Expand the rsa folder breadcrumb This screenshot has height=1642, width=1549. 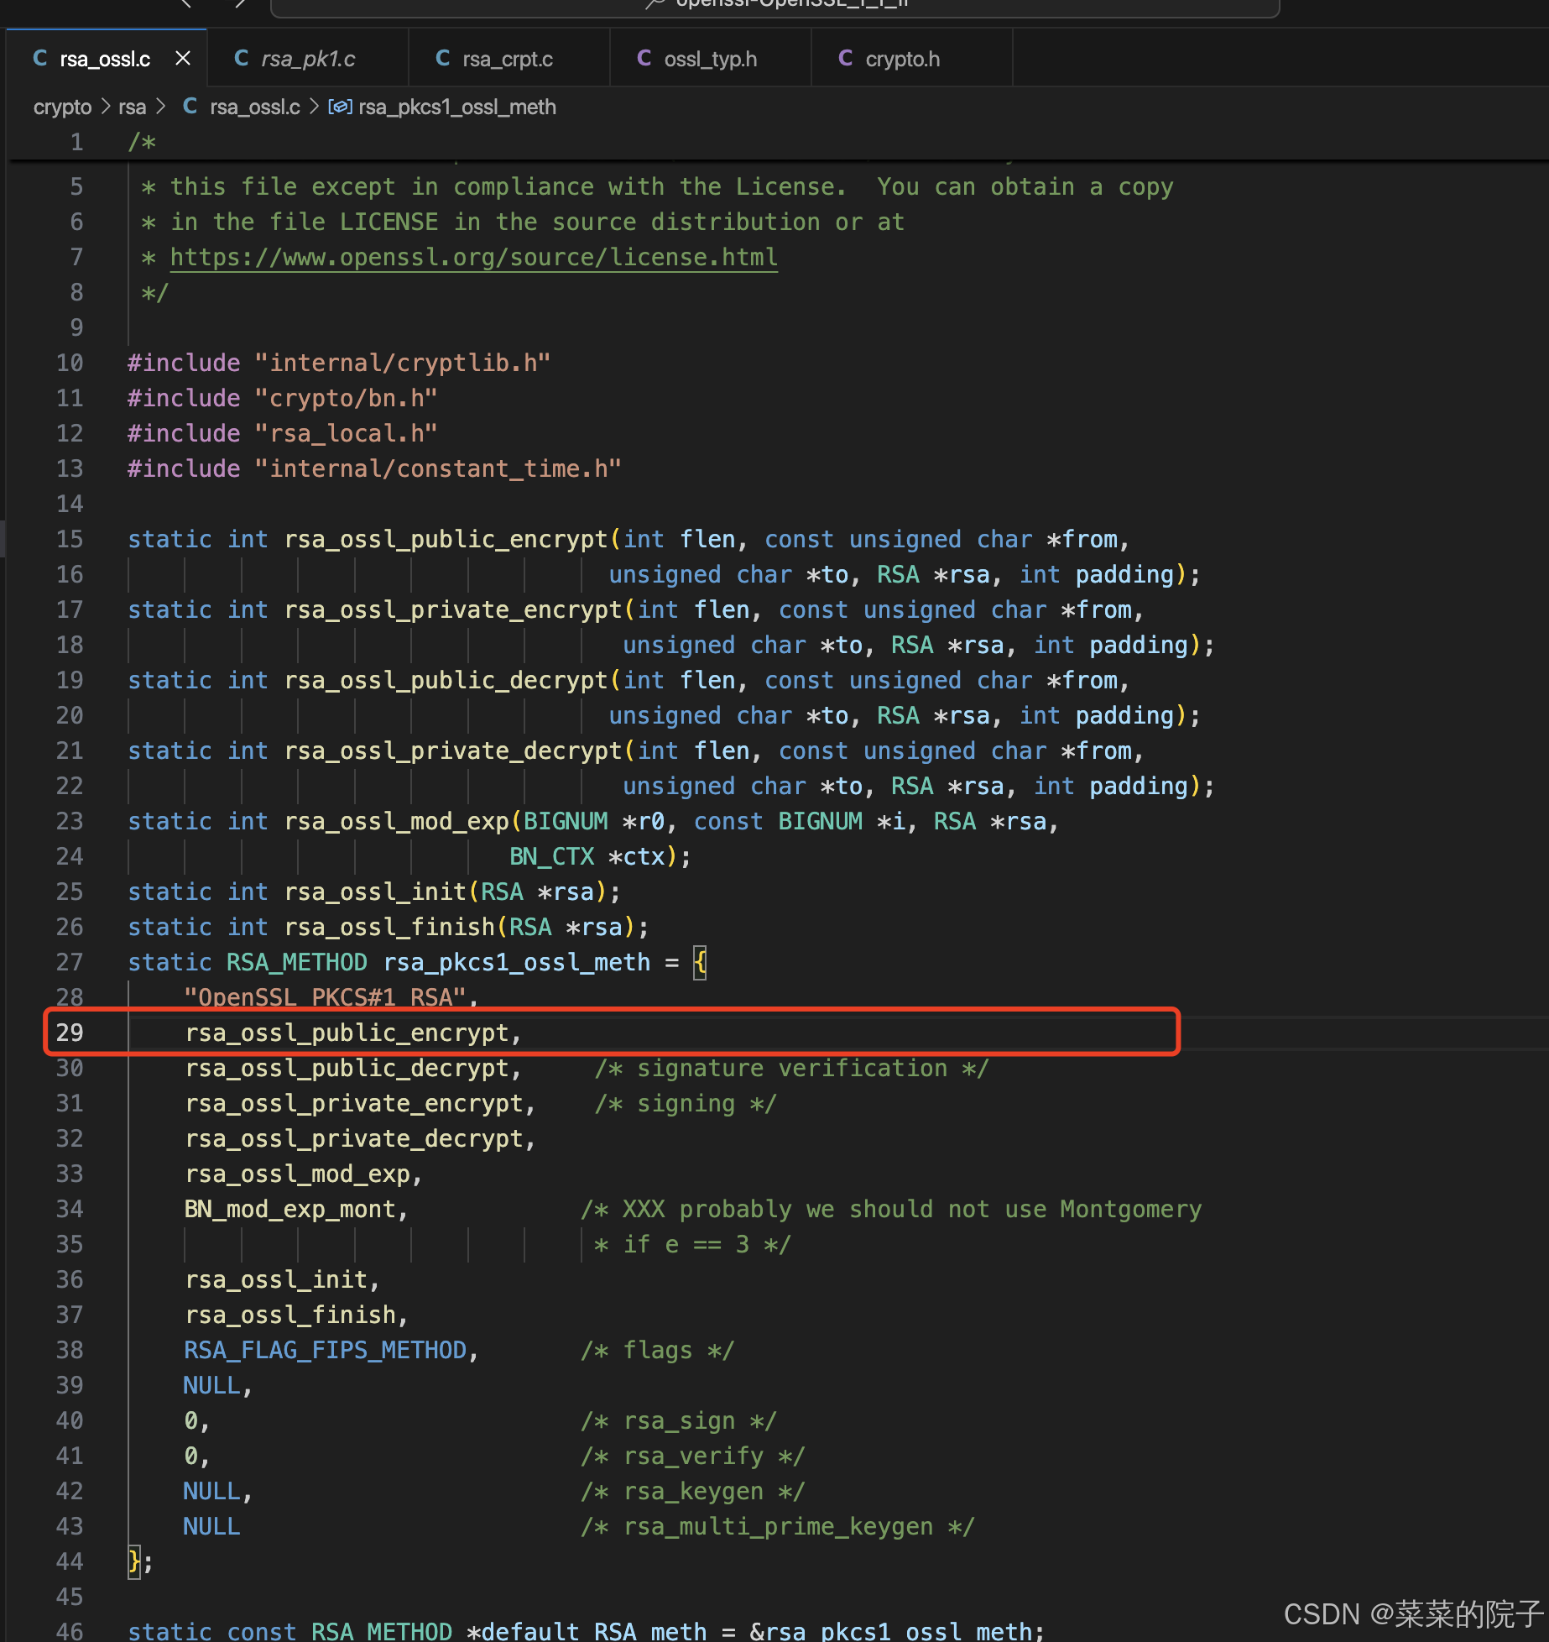click(x=160, y=107)
